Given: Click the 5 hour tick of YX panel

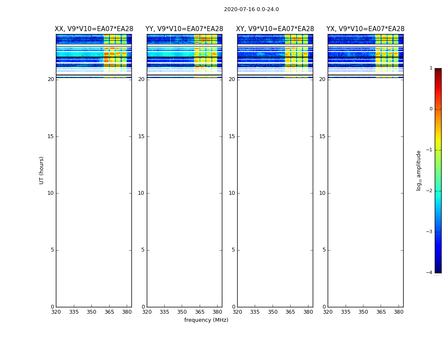Looking at the screenshot, I should tap(324, 250).
